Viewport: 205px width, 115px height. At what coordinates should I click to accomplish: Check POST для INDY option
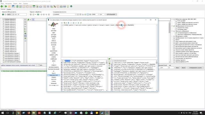(176, 21)
